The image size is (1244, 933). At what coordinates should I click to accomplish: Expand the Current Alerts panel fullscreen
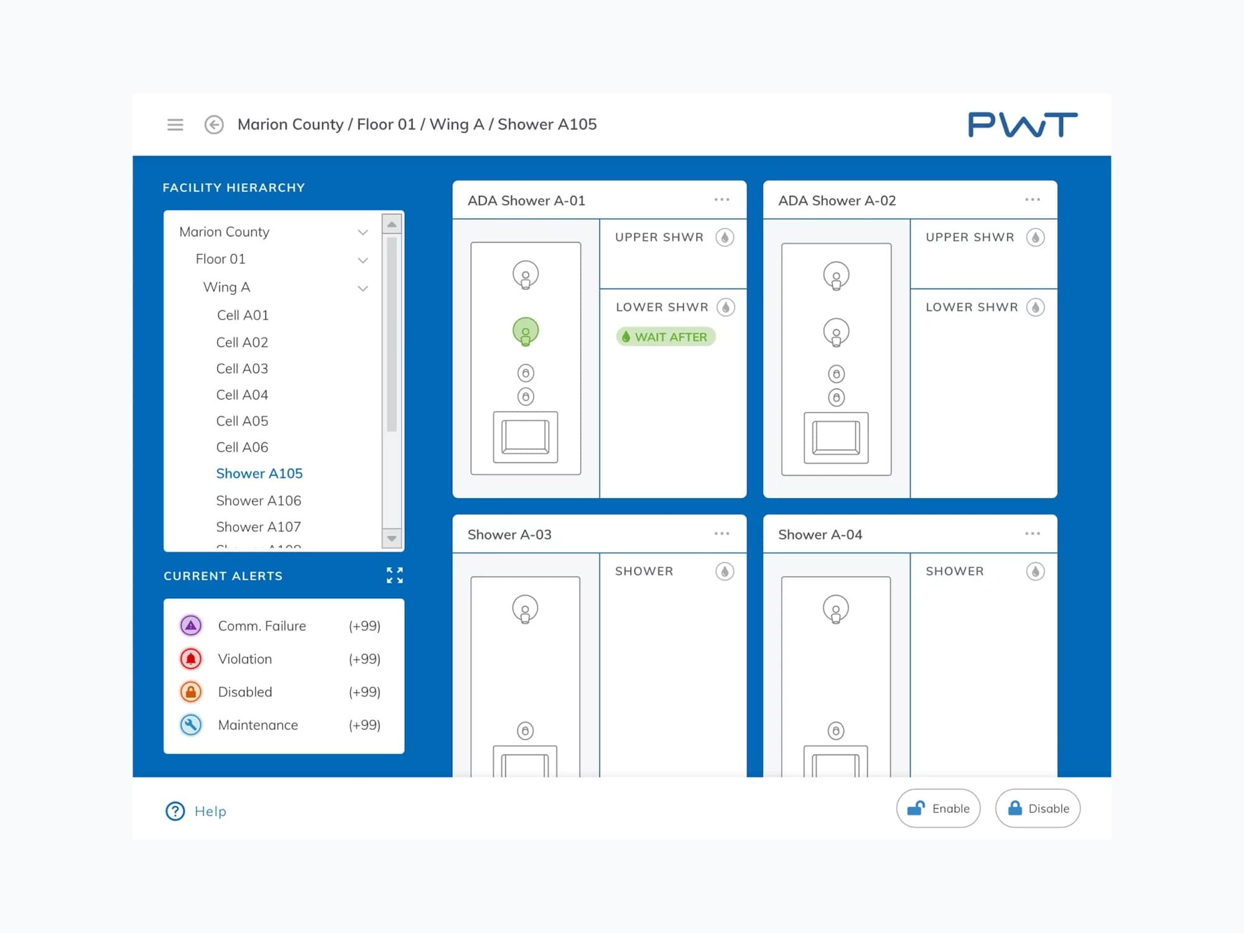click(x=394, y=575)
